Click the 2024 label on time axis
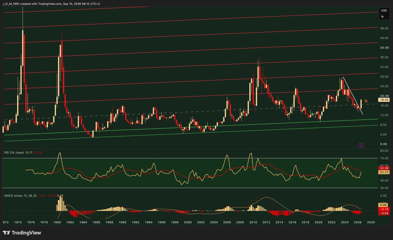Image resolution: width=393 pixels, height=240 pixels. pyautogui.click(x=344, y=222)
